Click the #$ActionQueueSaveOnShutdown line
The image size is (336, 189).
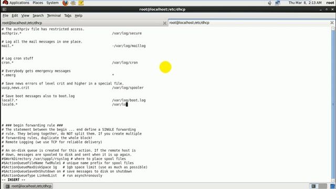[67, 171]
